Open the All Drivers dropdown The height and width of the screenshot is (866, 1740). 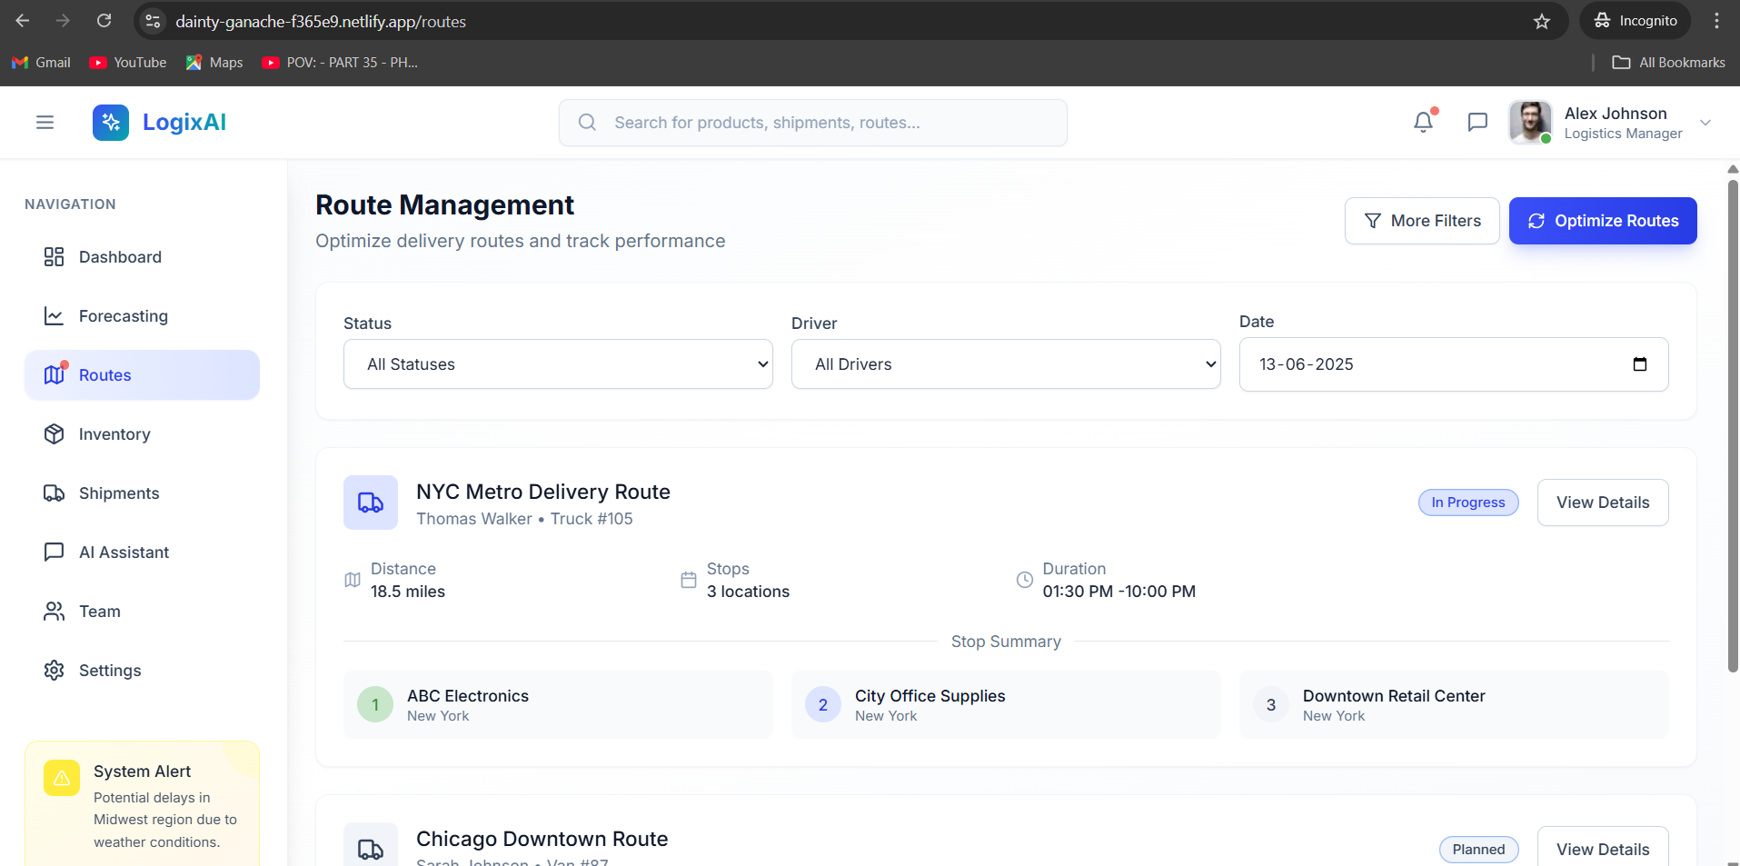[1006, 364]
